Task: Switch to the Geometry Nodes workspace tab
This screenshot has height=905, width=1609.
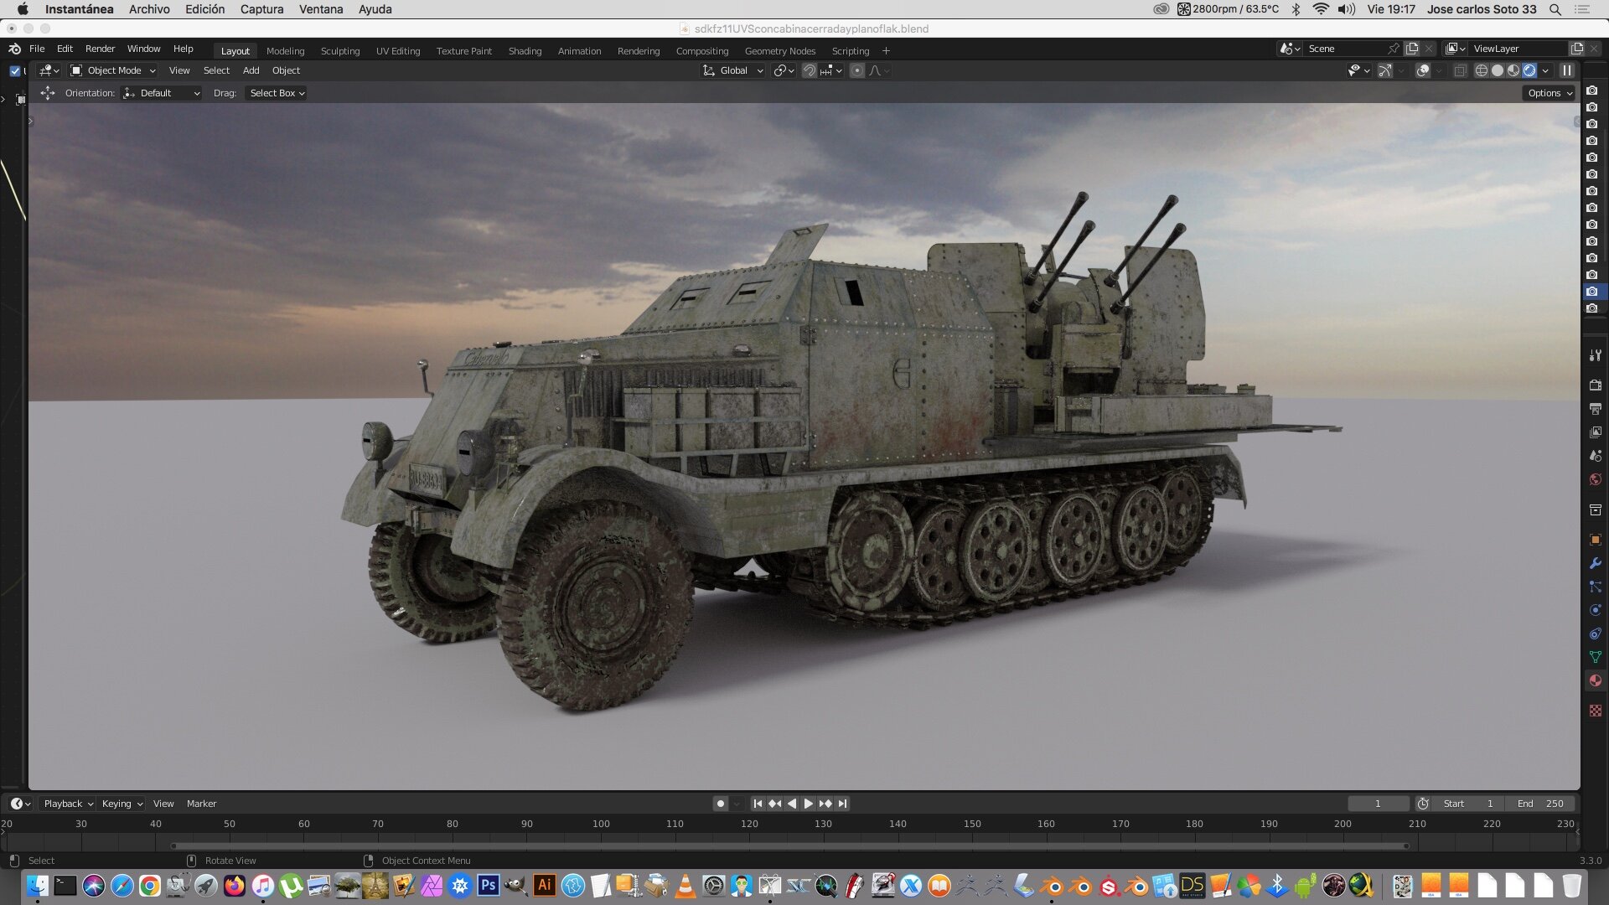Action: click(x=779, y=51)
